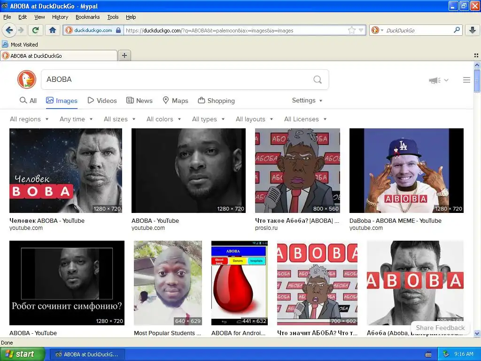Go to the home page via house icon

point(53,30)
